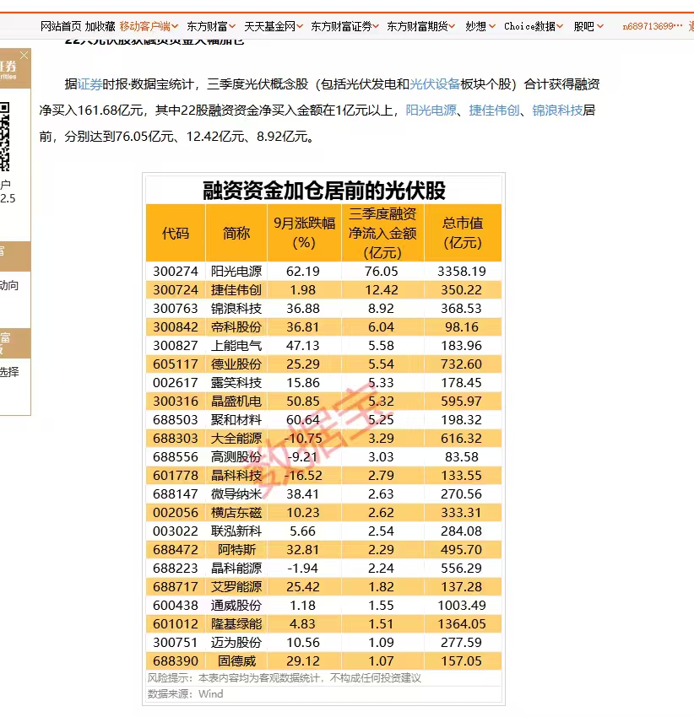
Task: Click 微导纳米 row name
Action: 236,493
